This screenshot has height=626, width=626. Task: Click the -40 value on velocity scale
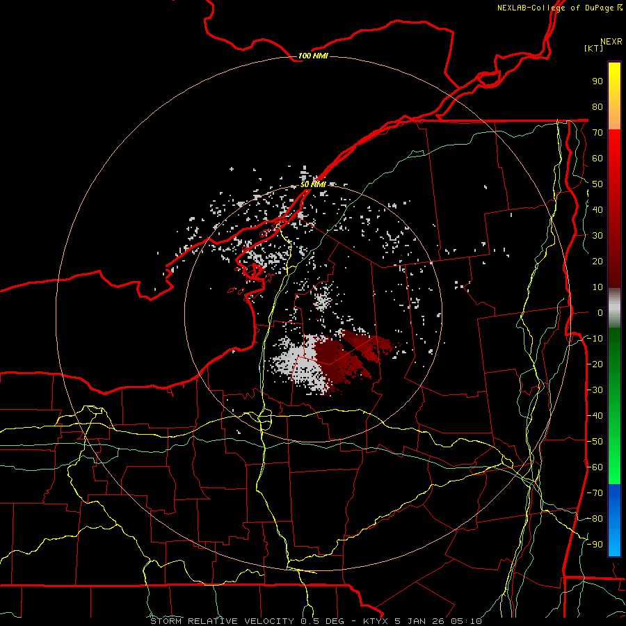click(595, 416)
